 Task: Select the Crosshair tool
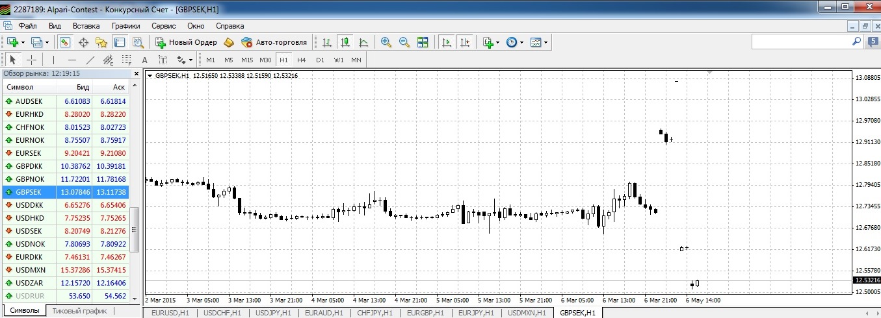coord(31,60)
